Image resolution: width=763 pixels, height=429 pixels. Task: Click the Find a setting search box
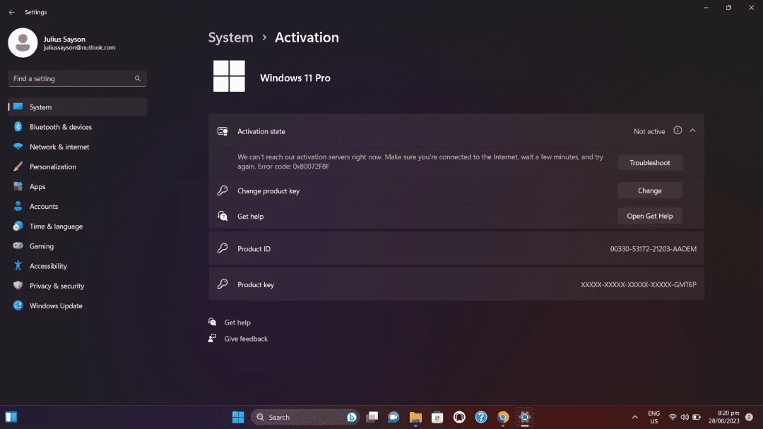[78, 78]
